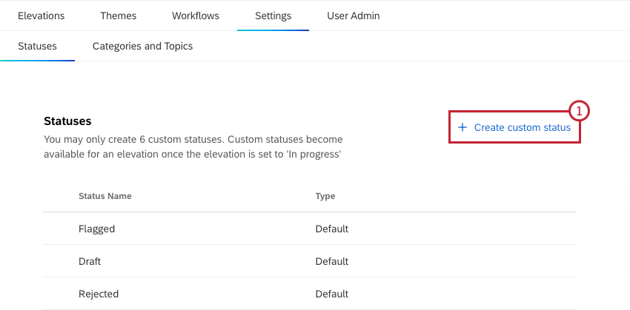Click the Default type in Draft row
The height and width of the screenshot is (310, 630).
(x=331, y=261)
